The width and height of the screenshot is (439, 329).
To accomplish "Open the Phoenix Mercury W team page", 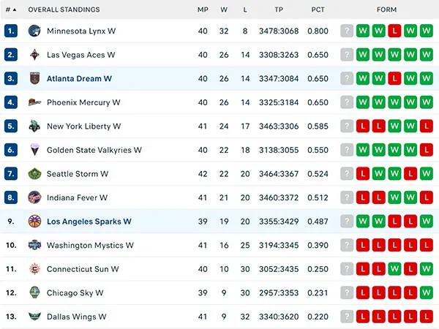I will pyautogui.click(x=83, y=102).
